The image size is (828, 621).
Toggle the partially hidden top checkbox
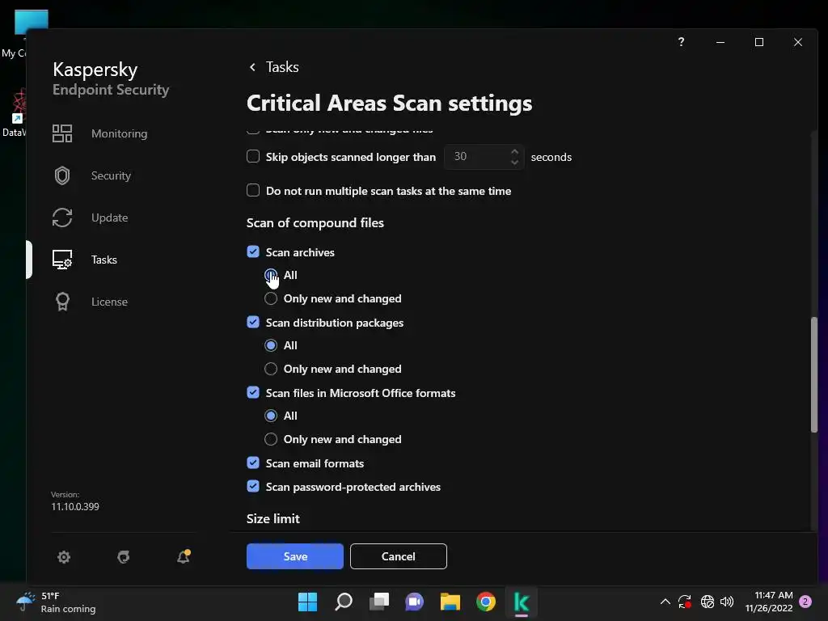[253, 130]
